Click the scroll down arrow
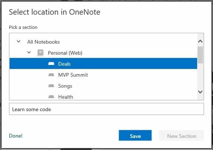Viewport: 213px width, 150px height. pyautogui.click(x=200, y=92)
